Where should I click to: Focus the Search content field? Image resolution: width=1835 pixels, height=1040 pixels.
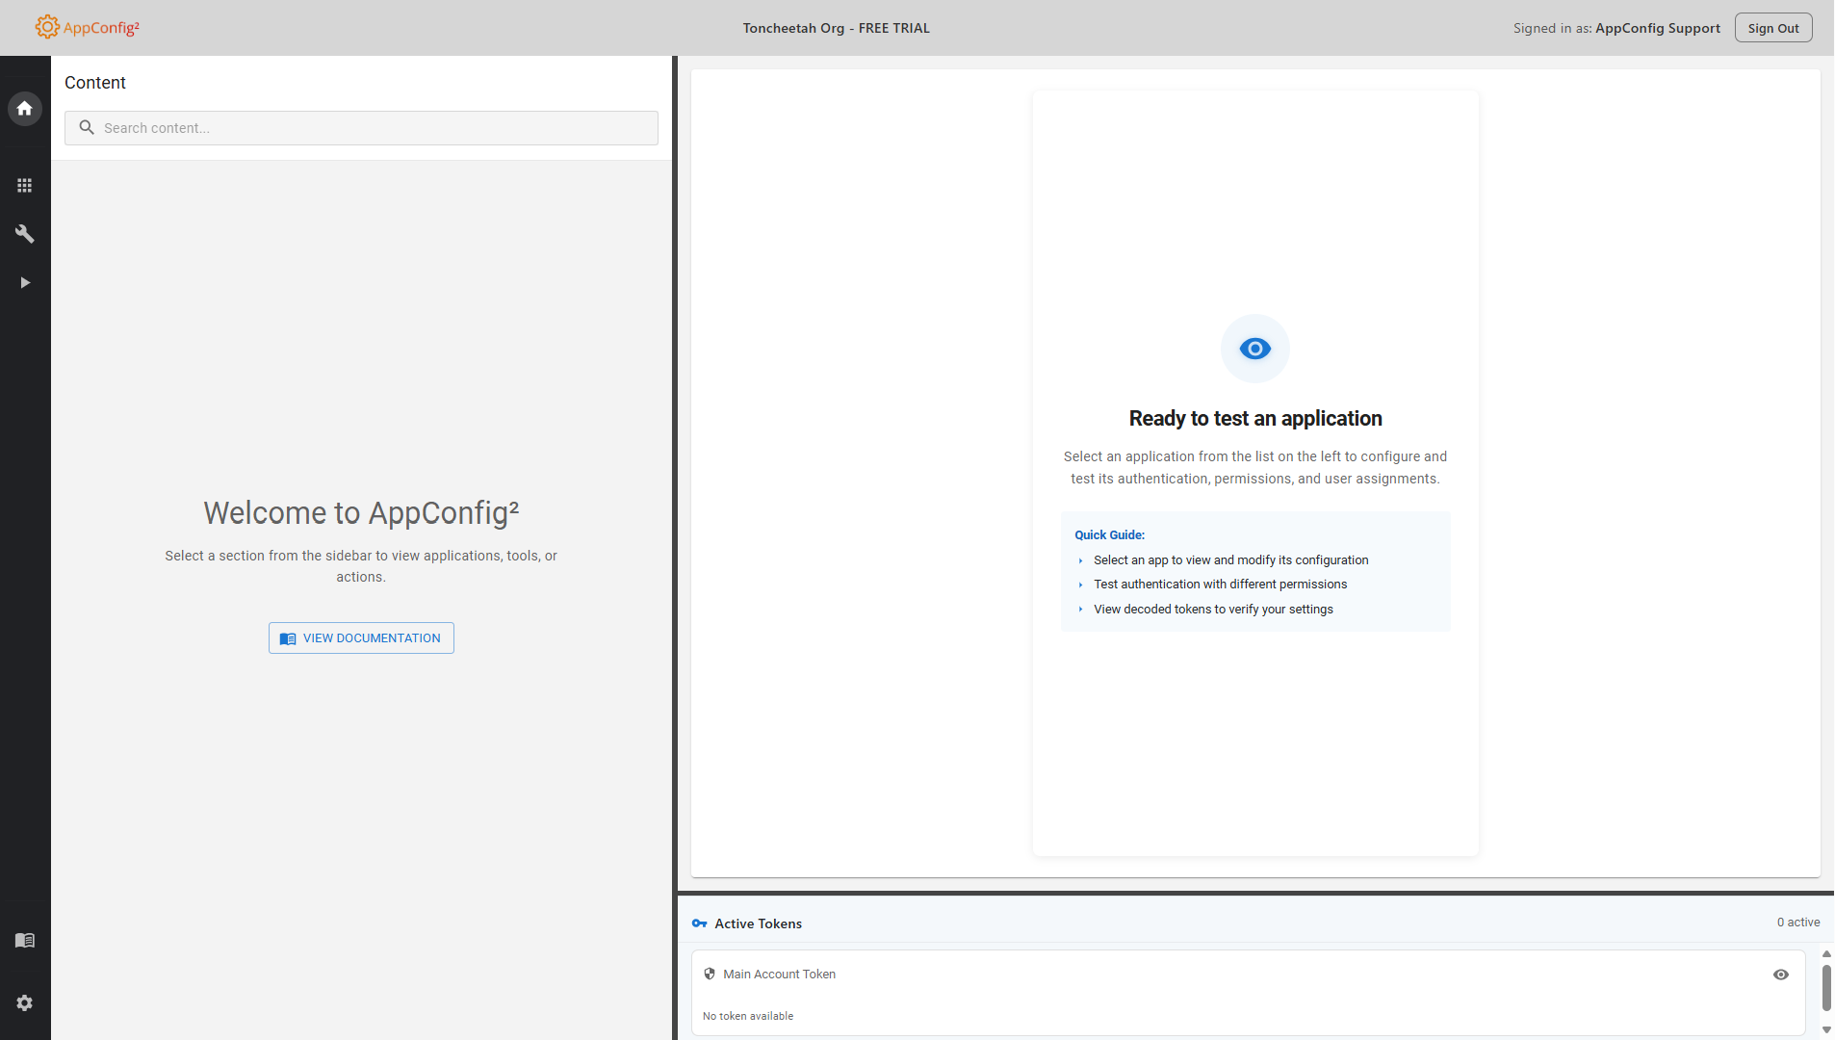click(x=361, y=128)
